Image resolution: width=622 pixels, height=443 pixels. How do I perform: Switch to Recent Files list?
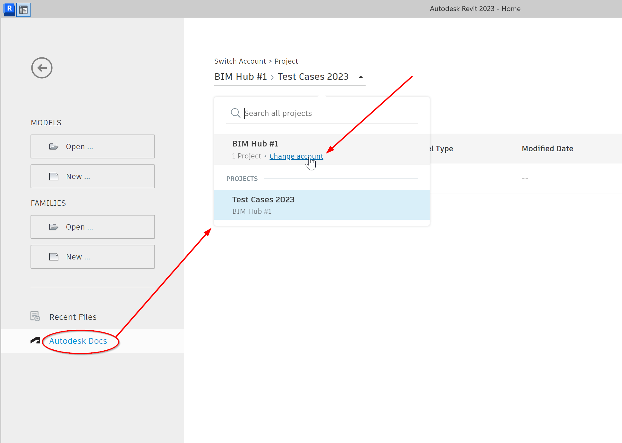tap(73, 317)
